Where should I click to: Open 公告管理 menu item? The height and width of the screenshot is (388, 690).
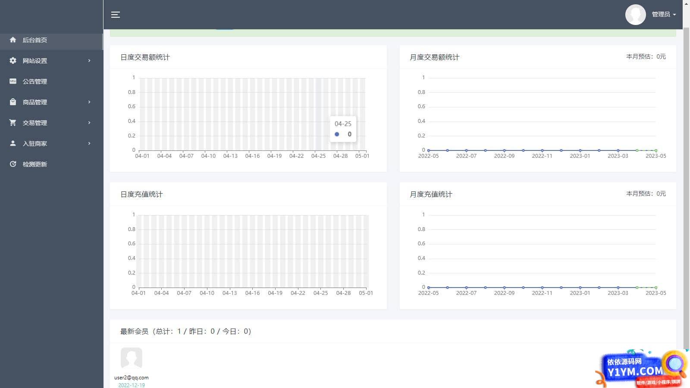pyautogui.click(x=51, y=81)
